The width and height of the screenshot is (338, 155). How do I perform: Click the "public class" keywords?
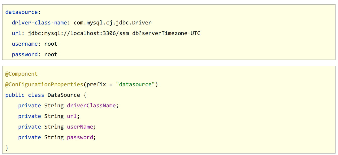click(x=25, y=95)
